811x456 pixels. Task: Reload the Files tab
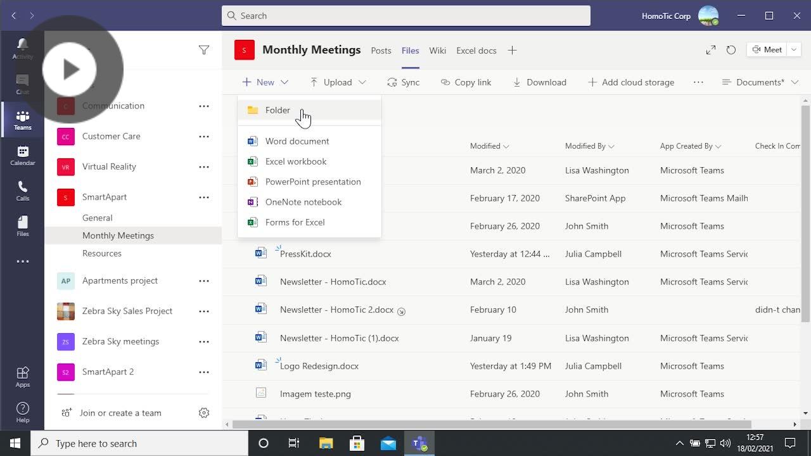(731, 50)
